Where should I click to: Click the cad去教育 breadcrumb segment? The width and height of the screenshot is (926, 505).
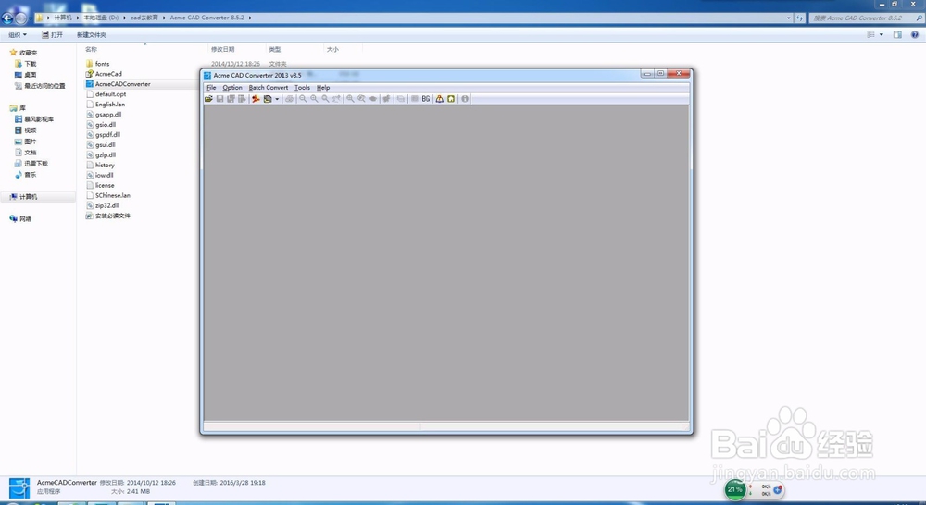coord(144,18)
